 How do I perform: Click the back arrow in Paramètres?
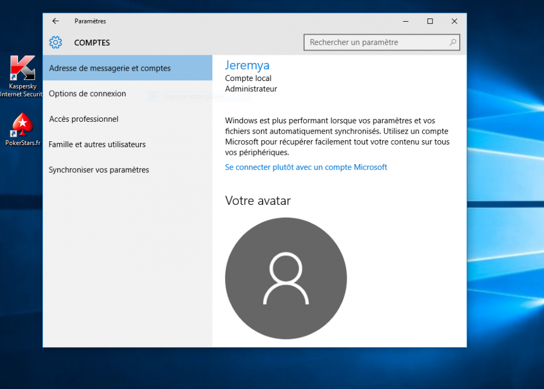click(x=55, y=21)
